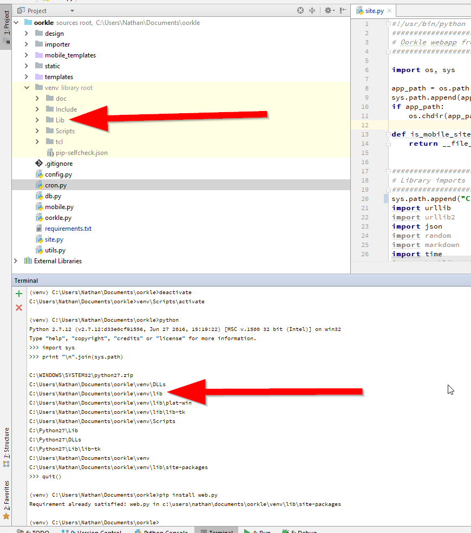This screenshot has width=471, height=533.
Task: Close the Terminal session with red X
Action: point(18,307)
